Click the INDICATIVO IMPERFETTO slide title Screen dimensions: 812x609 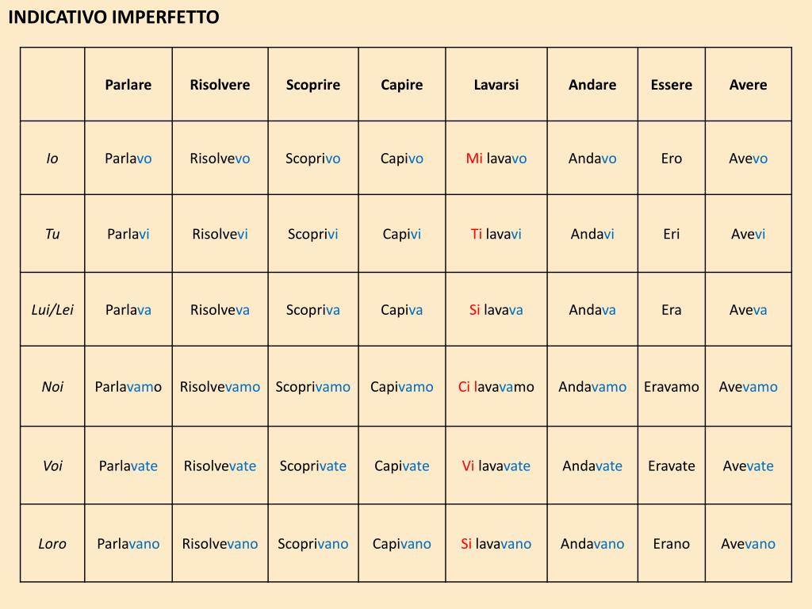113,17
